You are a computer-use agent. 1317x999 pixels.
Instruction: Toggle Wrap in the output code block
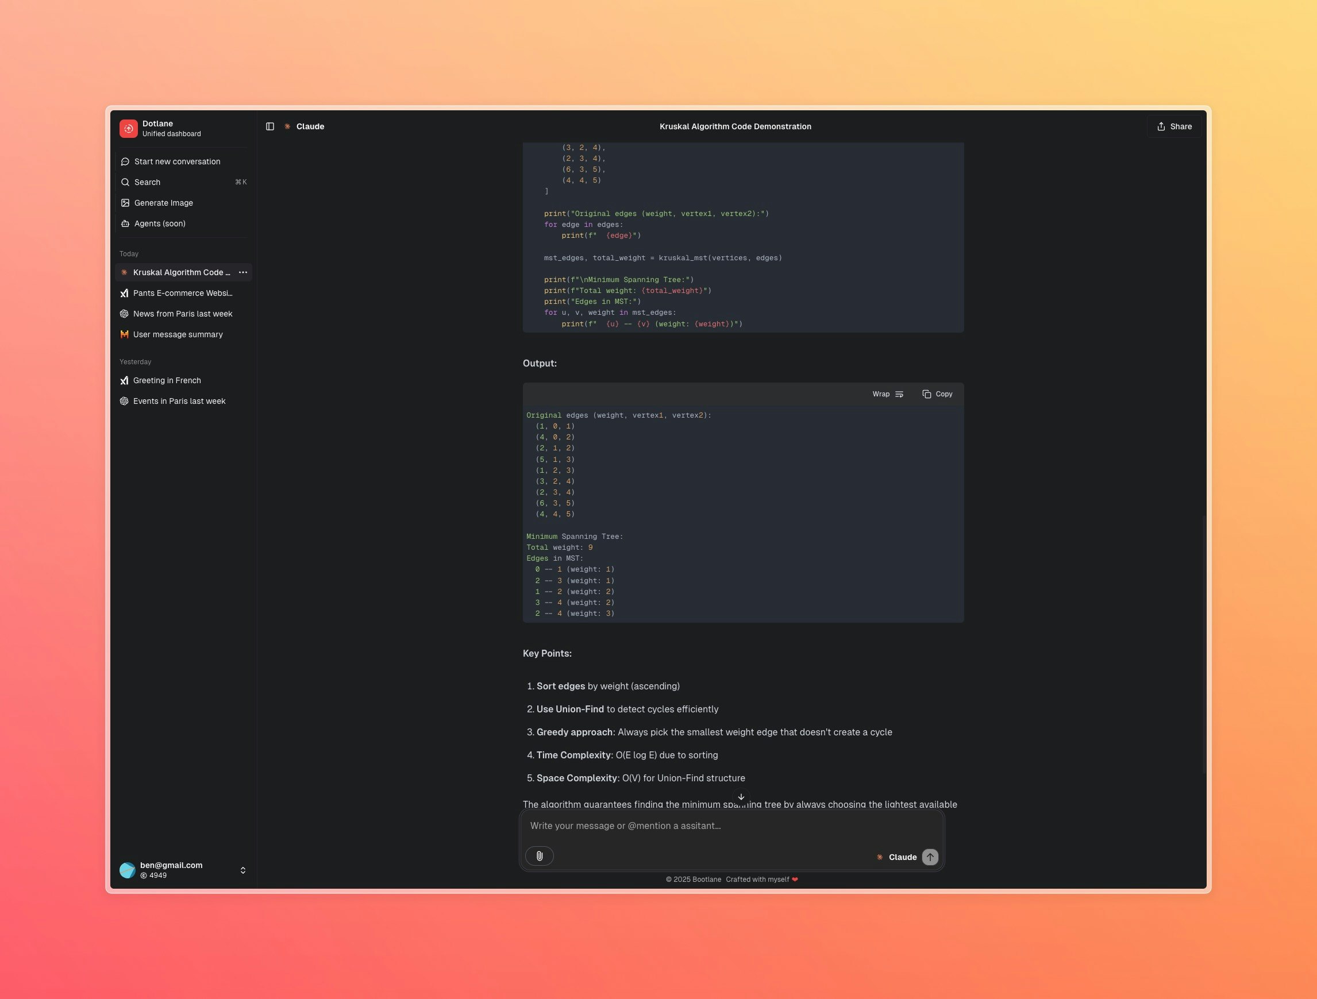point(888,394)
